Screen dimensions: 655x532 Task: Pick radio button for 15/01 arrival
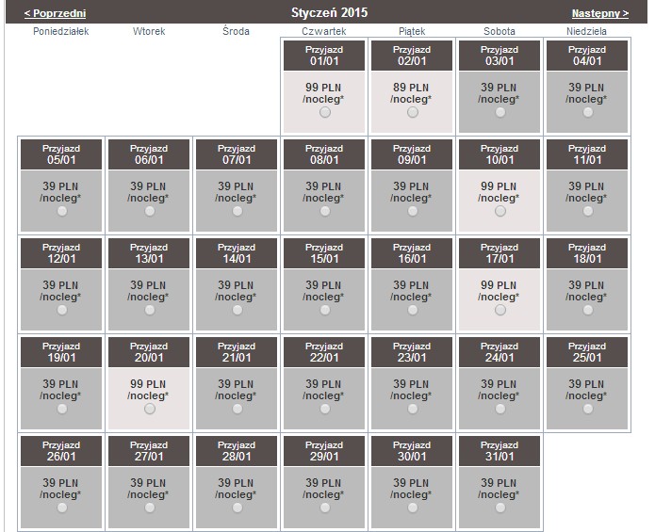pos(324,310)
